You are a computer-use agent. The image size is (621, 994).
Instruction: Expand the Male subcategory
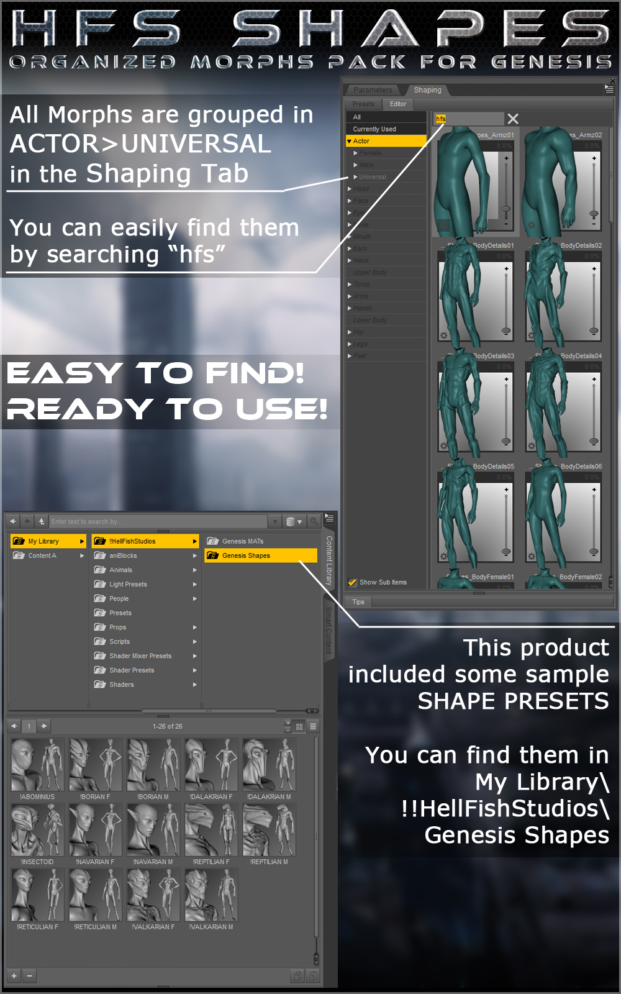[x=355, y=165]
